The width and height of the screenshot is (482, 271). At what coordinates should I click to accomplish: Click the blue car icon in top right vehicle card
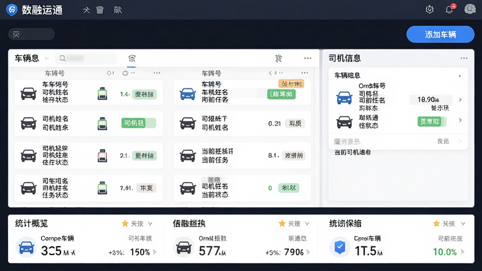(x=187, y=94)
